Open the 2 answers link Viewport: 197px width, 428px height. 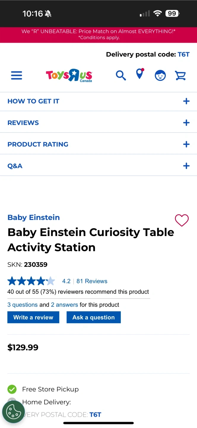[x=64, y=305]
